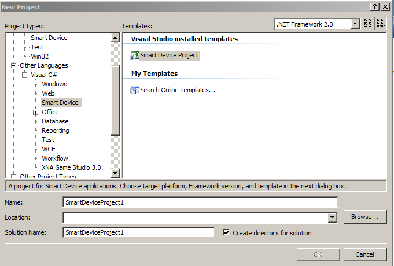Select Smart Device under Visual C#
Viewport: 394px width, 266px height.
coord(60,103)
